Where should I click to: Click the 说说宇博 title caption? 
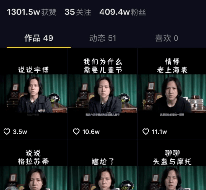click(x=33, y=70)
